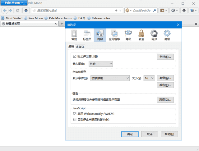This screenshot has width=199, height=151.
Task: Switch to the 多媒体 tab
Action: [x=80, y=47]
